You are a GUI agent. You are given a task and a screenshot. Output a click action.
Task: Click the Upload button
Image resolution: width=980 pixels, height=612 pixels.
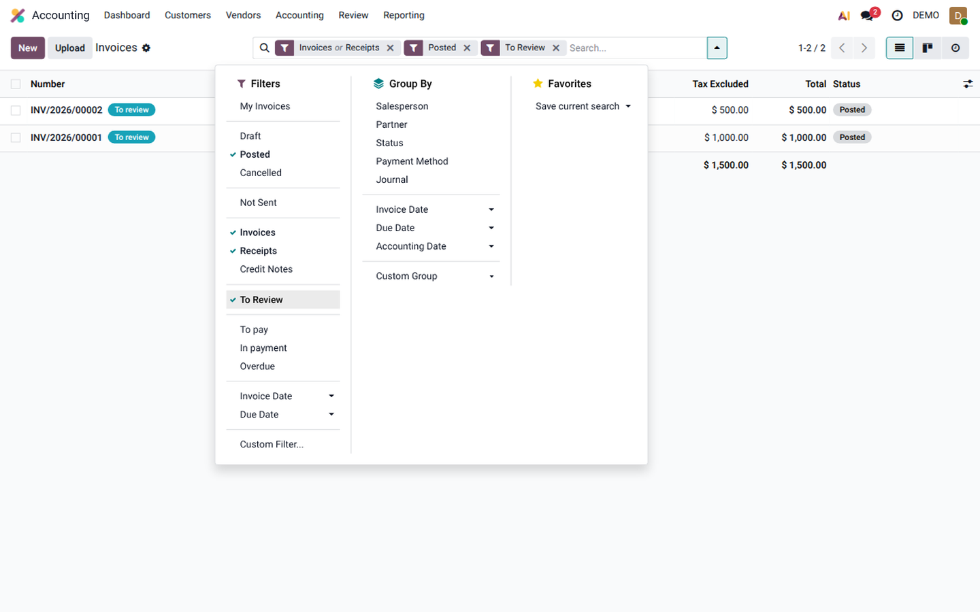click(70, 48)
